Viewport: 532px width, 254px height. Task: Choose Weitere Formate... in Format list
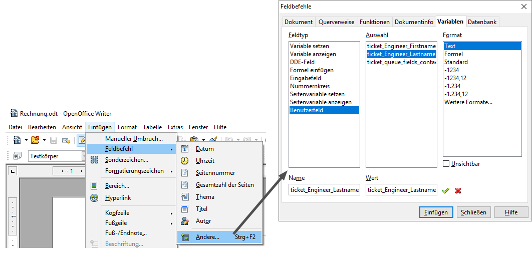(x=468, y=102)
